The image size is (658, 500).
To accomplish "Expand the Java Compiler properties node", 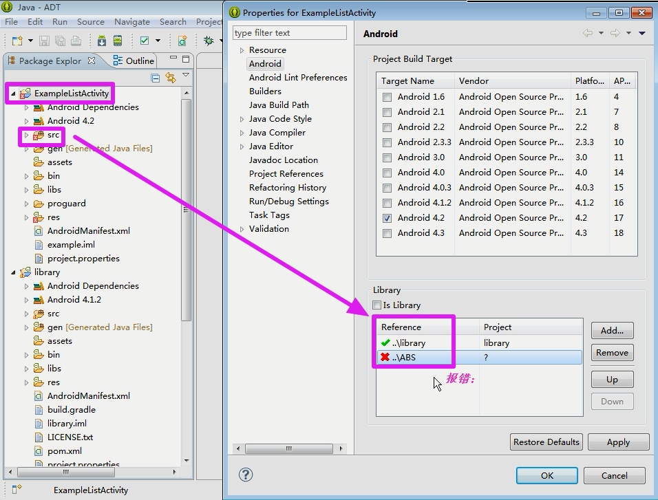I will (x=242, y=133).
